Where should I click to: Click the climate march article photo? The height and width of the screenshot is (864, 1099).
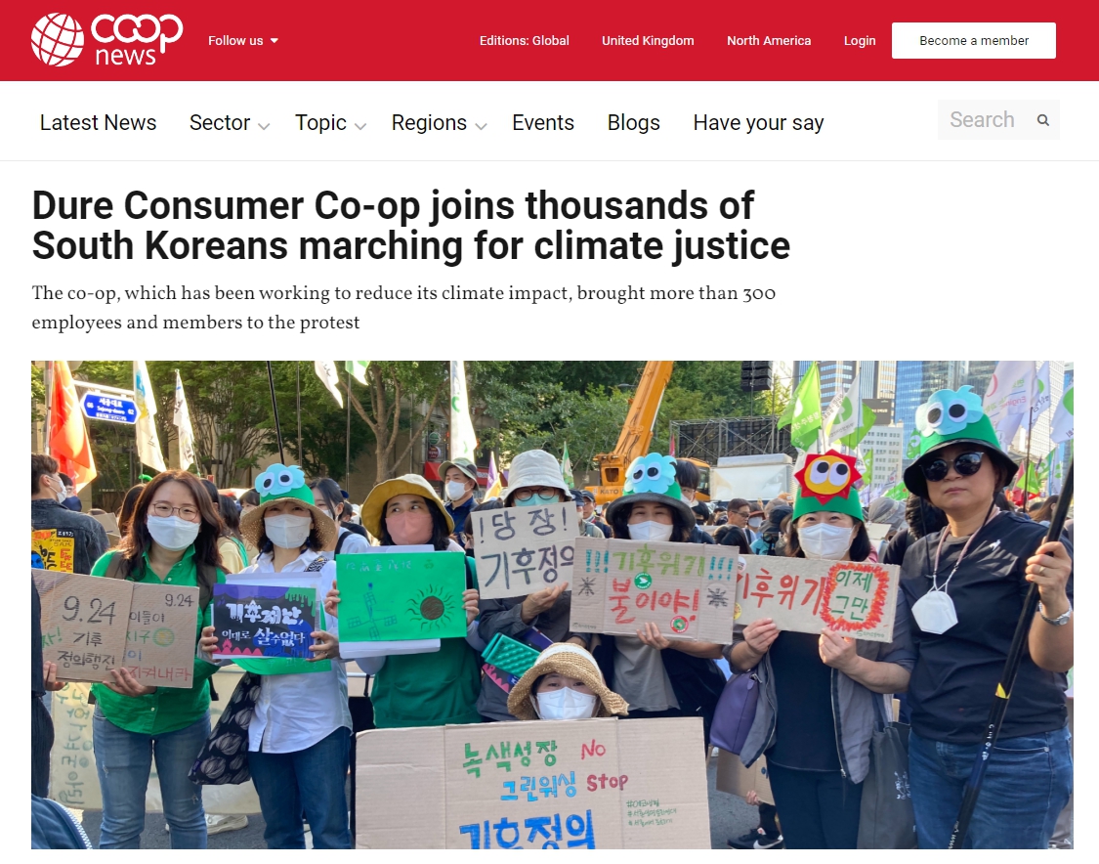(x=552, y=605)
